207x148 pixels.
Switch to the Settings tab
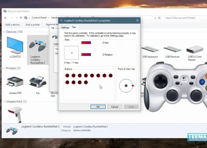(65, 28)
